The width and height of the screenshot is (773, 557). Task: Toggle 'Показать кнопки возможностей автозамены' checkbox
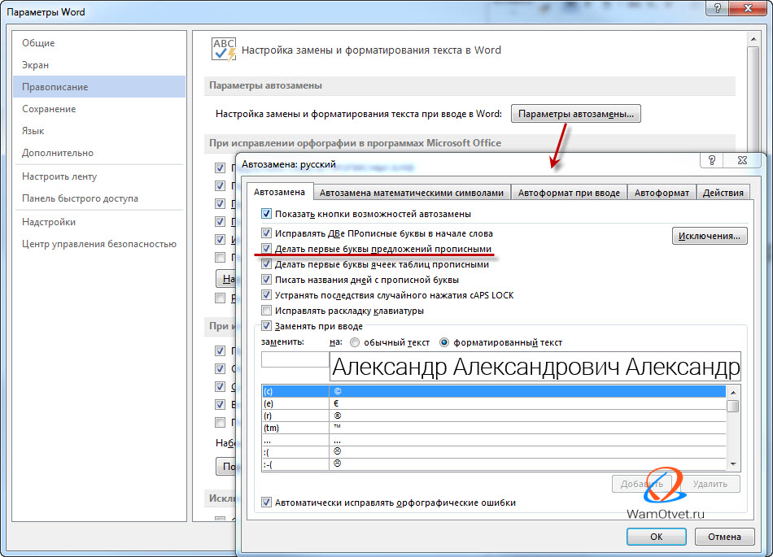(266, 215)
